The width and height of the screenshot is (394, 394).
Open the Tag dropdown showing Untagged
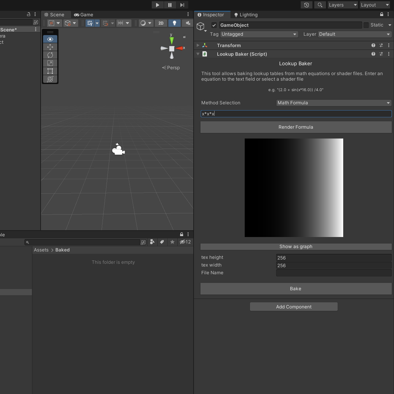pos(259,34)
